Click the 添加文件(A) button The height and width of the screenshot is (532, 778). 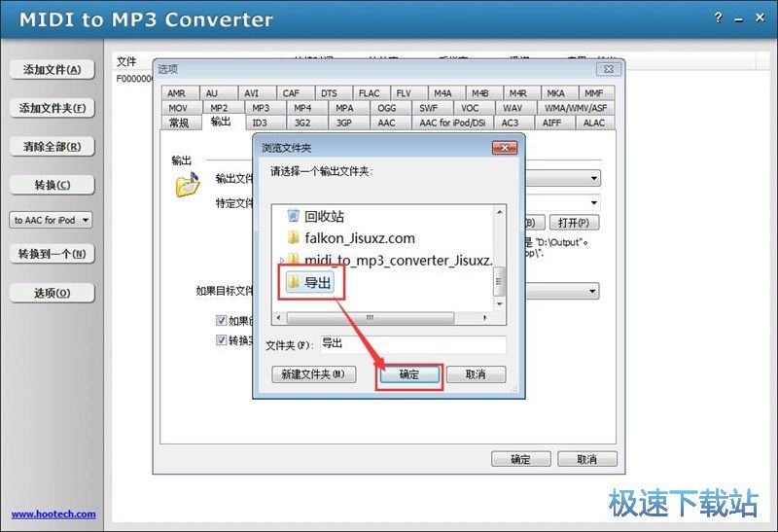pyautogui.click(x=53, y=69)
